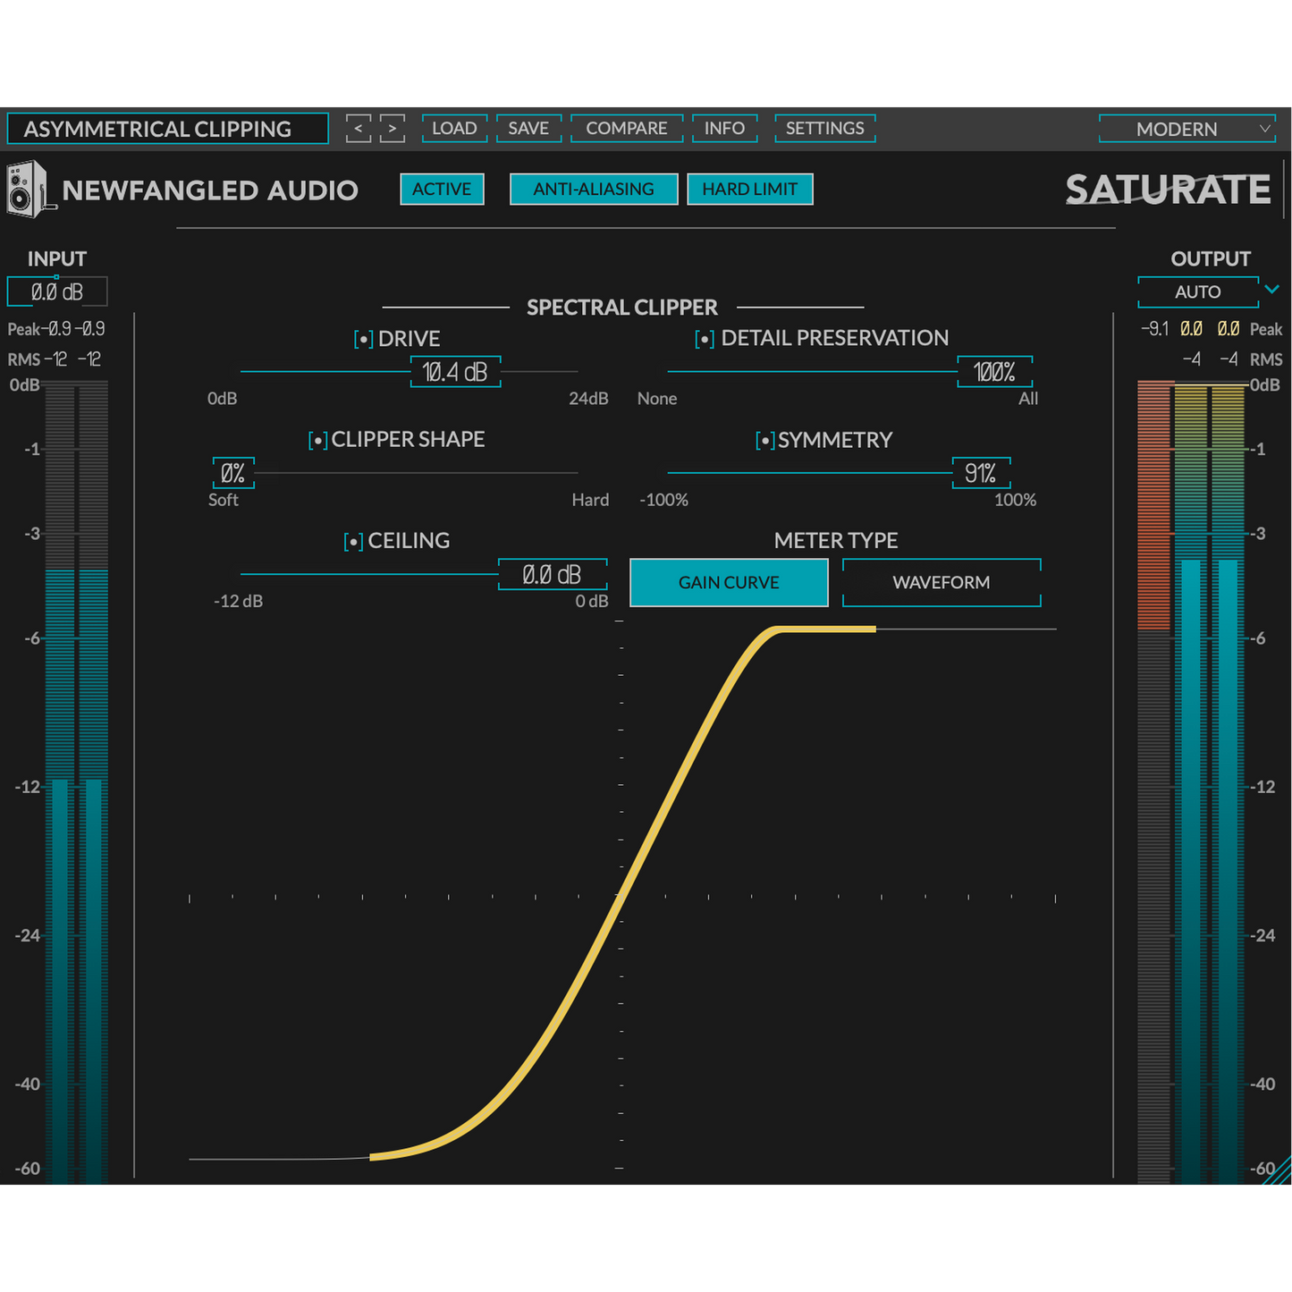The width and height of the screenshot is (1292, 1292).
Task: Click the bracket icon beside Ceiling
Action: (353, 542)
